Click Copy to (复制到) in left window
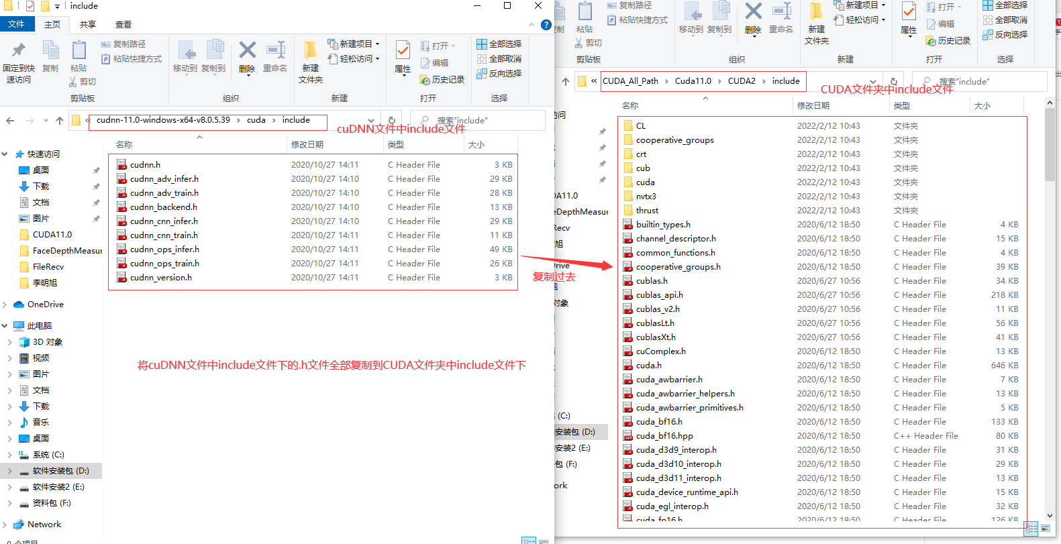 click(213, 56)
